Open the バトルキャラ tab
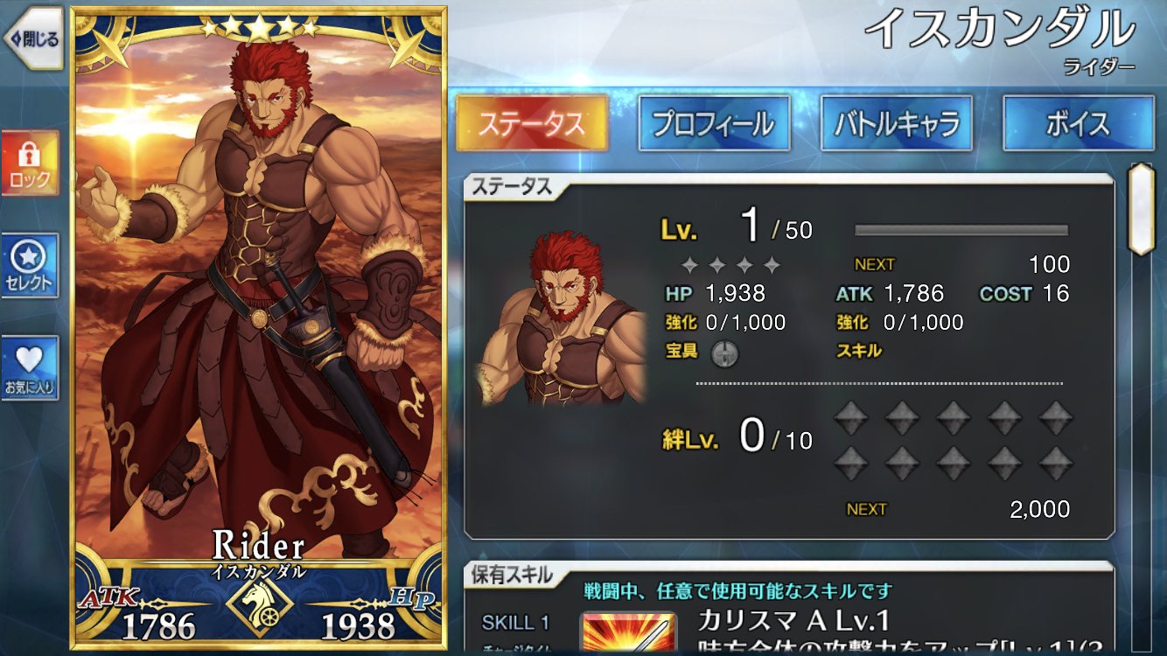 (896, 123)
